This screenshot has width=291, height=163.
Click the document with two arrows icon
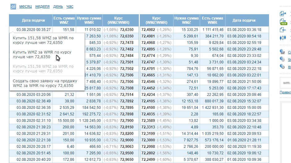(x=283, y=14)
